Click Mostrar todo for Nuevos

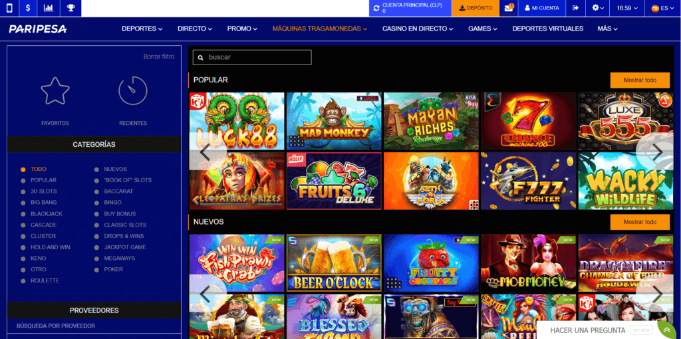[x=640, y=222]
